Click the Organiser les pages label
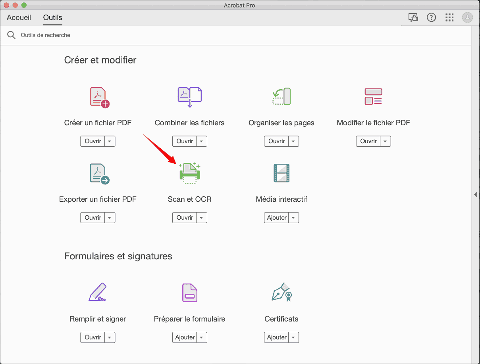This screenshot has width=480, height=364. click(x=281, y=123)
